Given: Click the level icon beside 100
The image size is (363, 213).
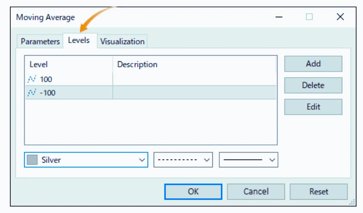Looking at the screenshot, I should (x=32, y=79).
